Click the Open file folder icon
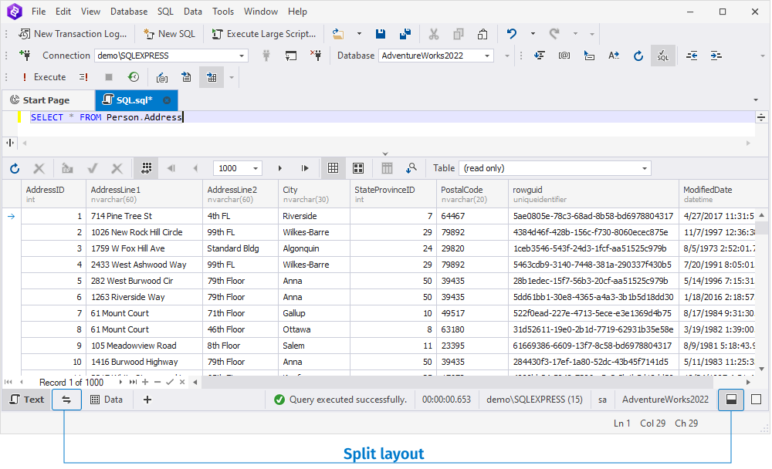772x469 pixels. [338, 34]
